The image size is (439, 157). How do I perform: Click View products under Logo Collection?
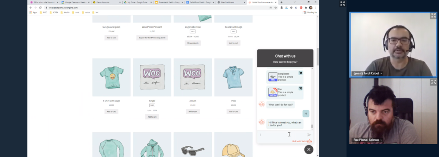tap(192, 43)
